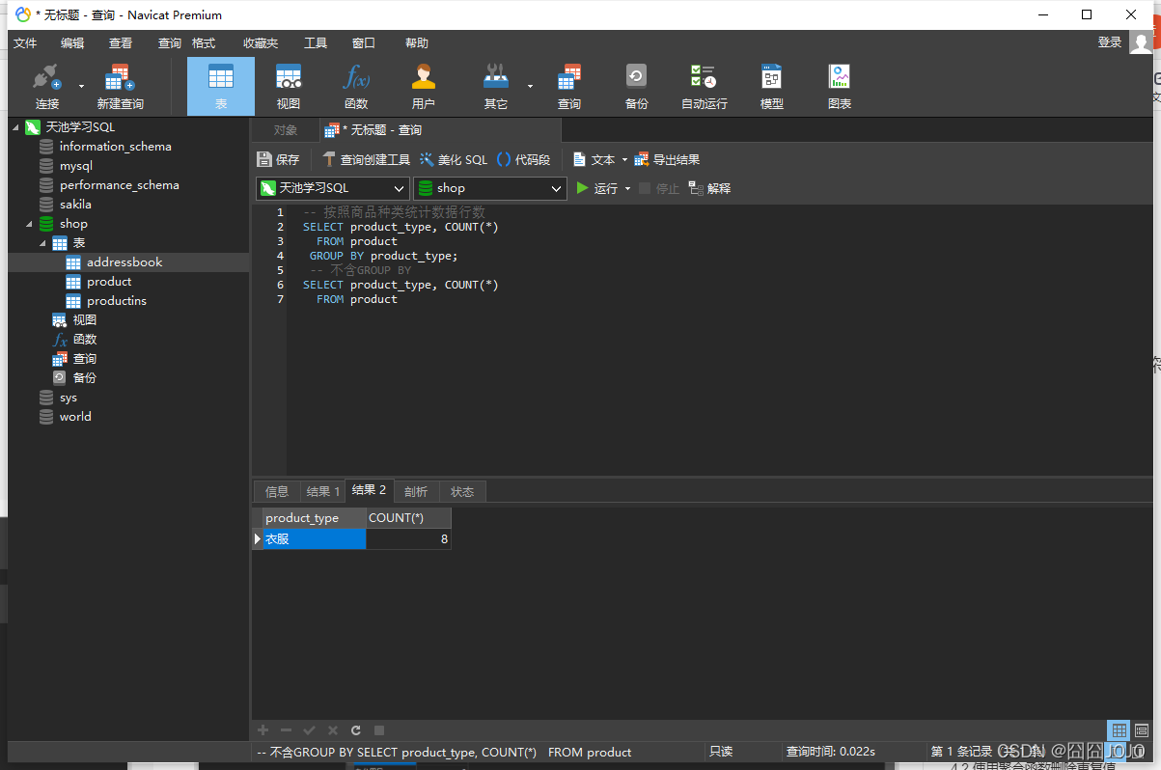Switch to the 信息 result tab
Image resolution: width=1161 pixels, height=770 pixels.
[x=277, y=491]
